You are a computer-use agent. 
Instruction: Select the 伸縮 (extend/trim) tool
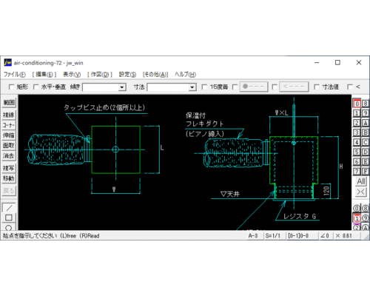coord(9,135)
